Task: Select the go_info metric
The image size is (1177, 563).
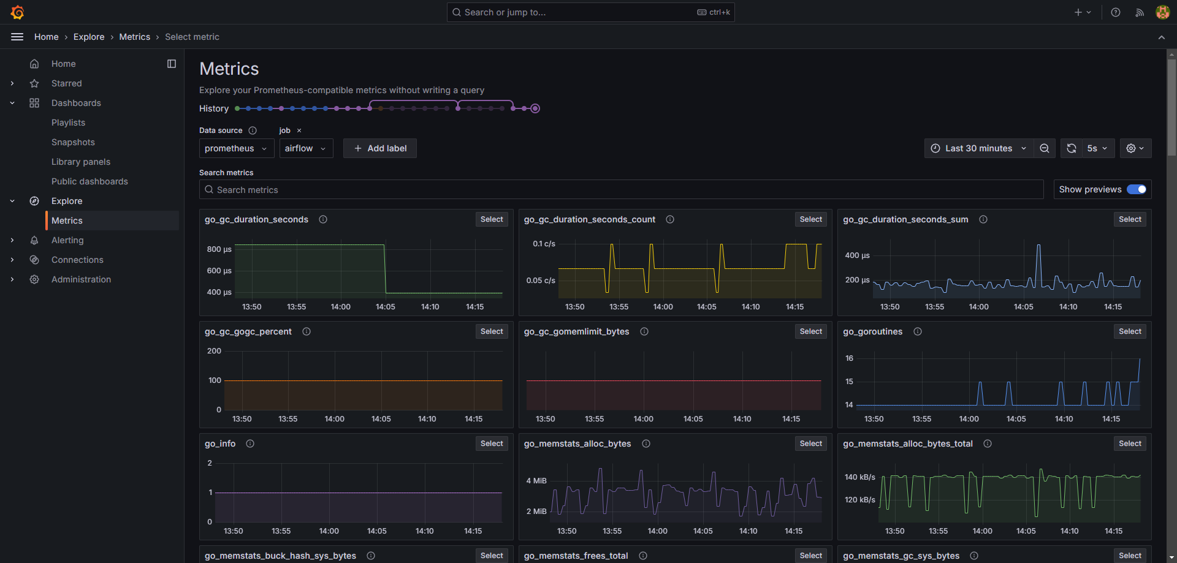Action: 492,444
